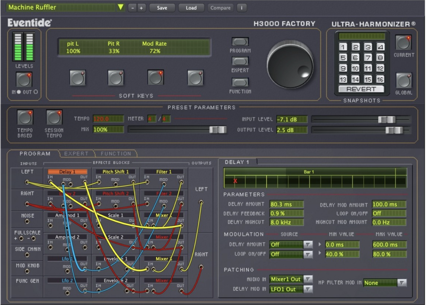Select snapshot 1 on the keypad
Viewport: 426px width, 305px height.
[343, 47]
